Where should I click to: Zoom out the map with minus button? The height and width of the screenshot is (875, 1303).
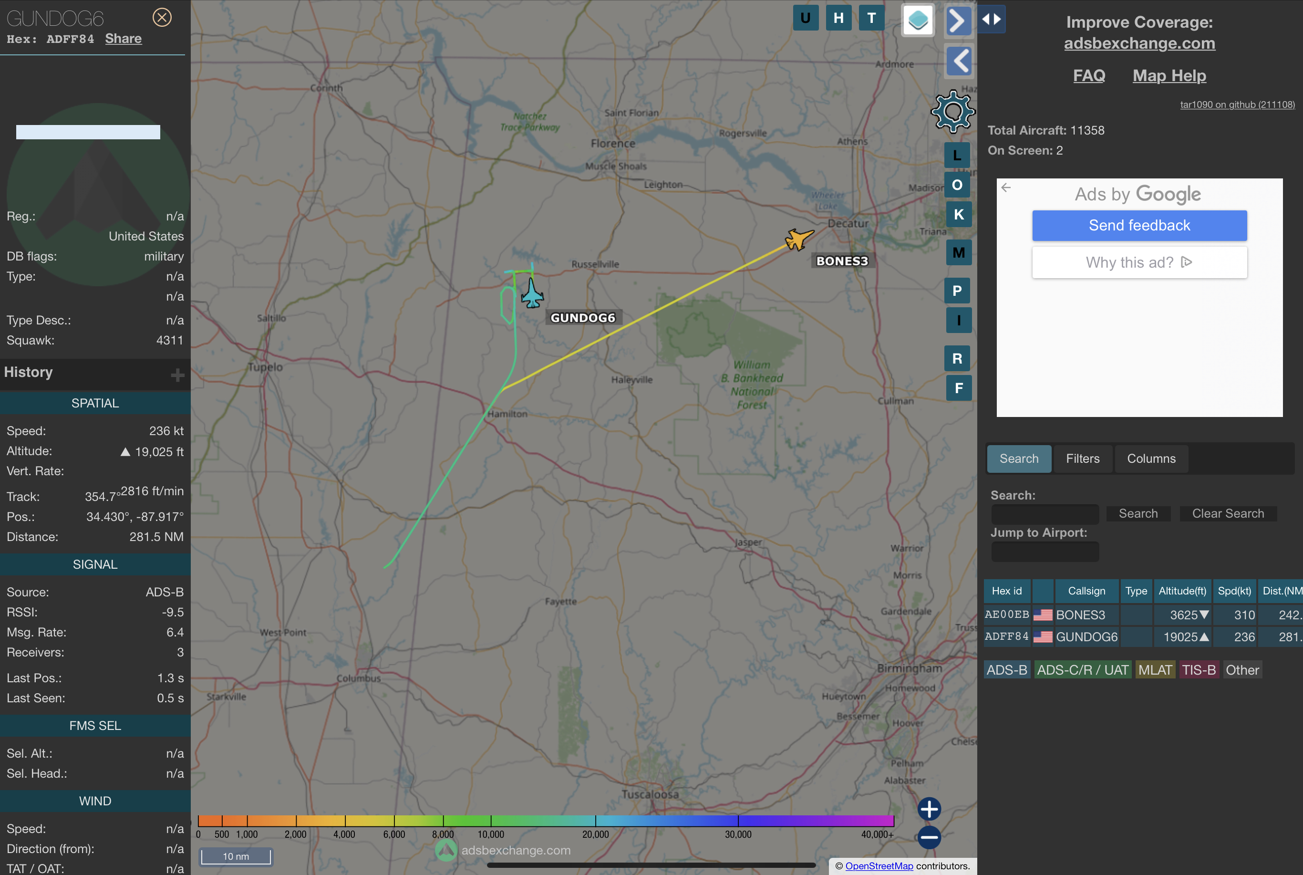pyautogui.click(x=929, y=837)
